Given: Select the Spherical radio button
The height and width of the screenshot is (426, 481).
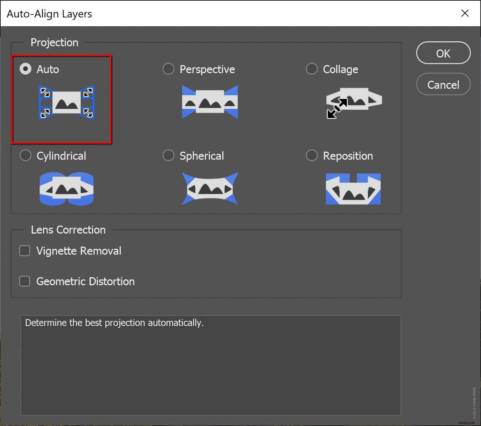Looking at the screenshot, I should [x=168, y=155].
